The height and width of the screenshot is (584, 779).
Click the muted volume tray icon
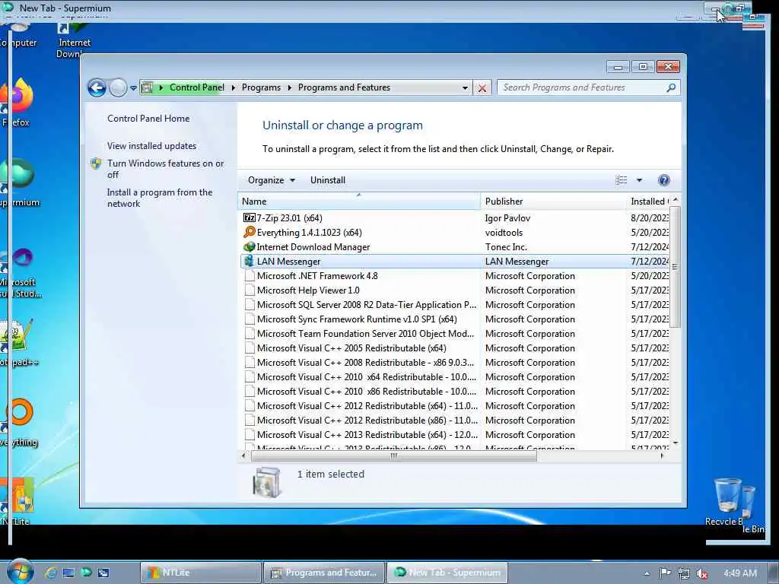[701, 573]
